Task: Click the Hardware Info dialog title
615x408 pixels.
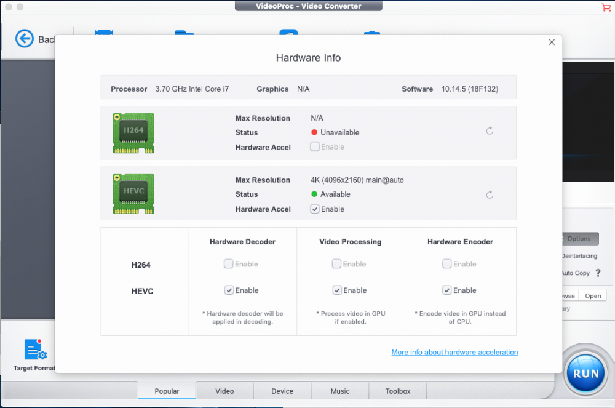Action: [x=308, y=58]
